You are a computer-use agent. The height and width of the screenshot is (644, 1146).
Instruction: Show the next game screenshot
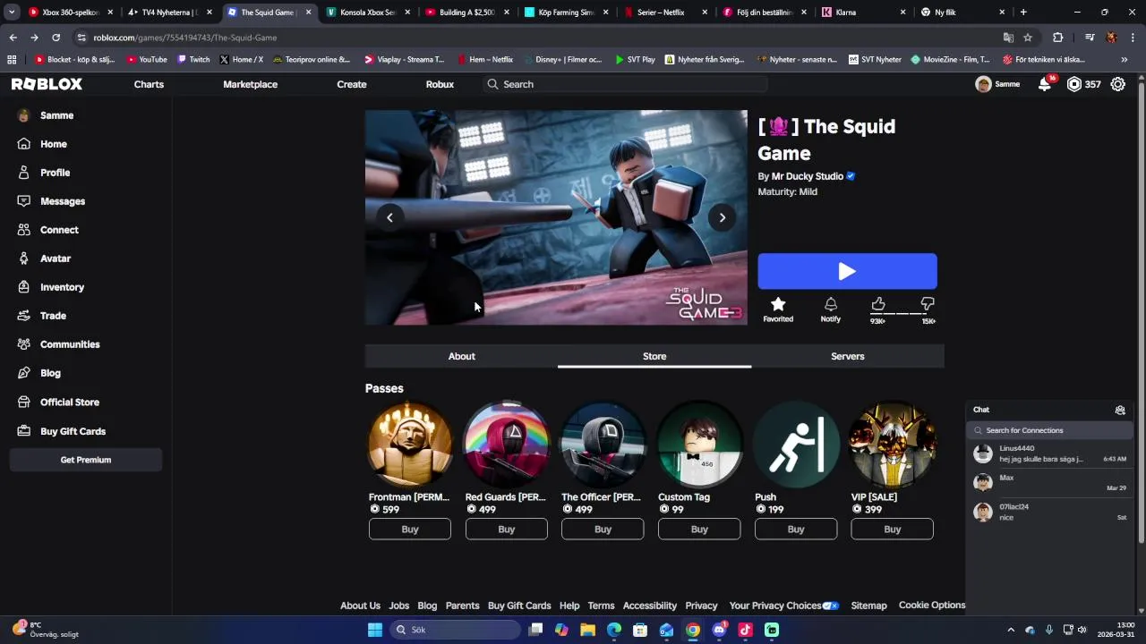723,217
